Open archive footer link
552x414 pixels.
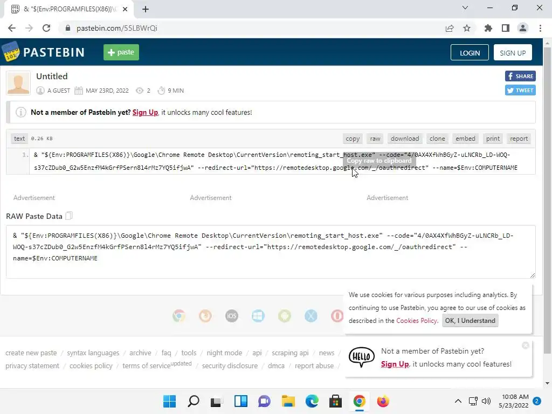coord(140,353)
